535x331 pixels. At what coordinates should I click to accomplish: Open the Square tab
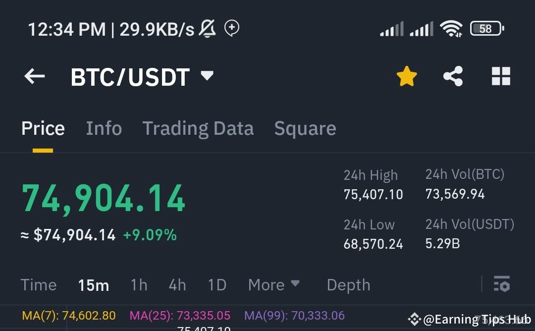click(305, 128)
